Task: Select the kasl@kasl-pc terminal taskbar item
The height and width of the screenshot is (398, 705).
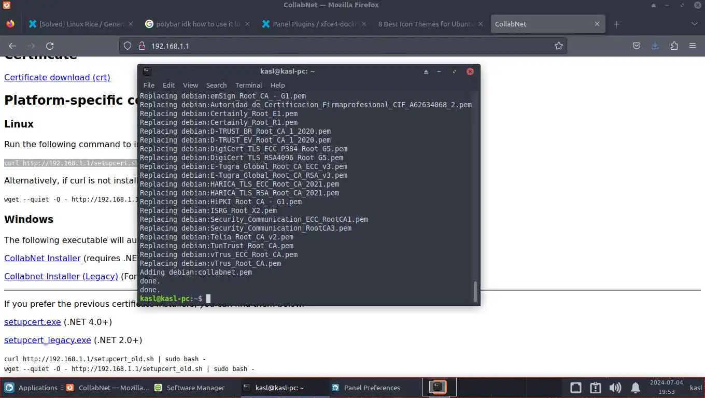Action: [285, 388]
